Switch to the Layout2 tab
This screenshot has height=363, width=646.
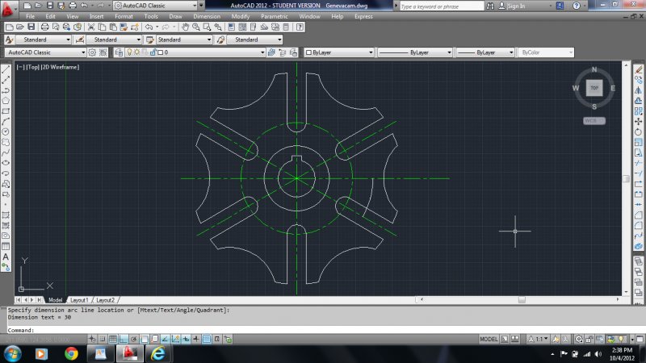pyautogui.click(x=106, y=300)
